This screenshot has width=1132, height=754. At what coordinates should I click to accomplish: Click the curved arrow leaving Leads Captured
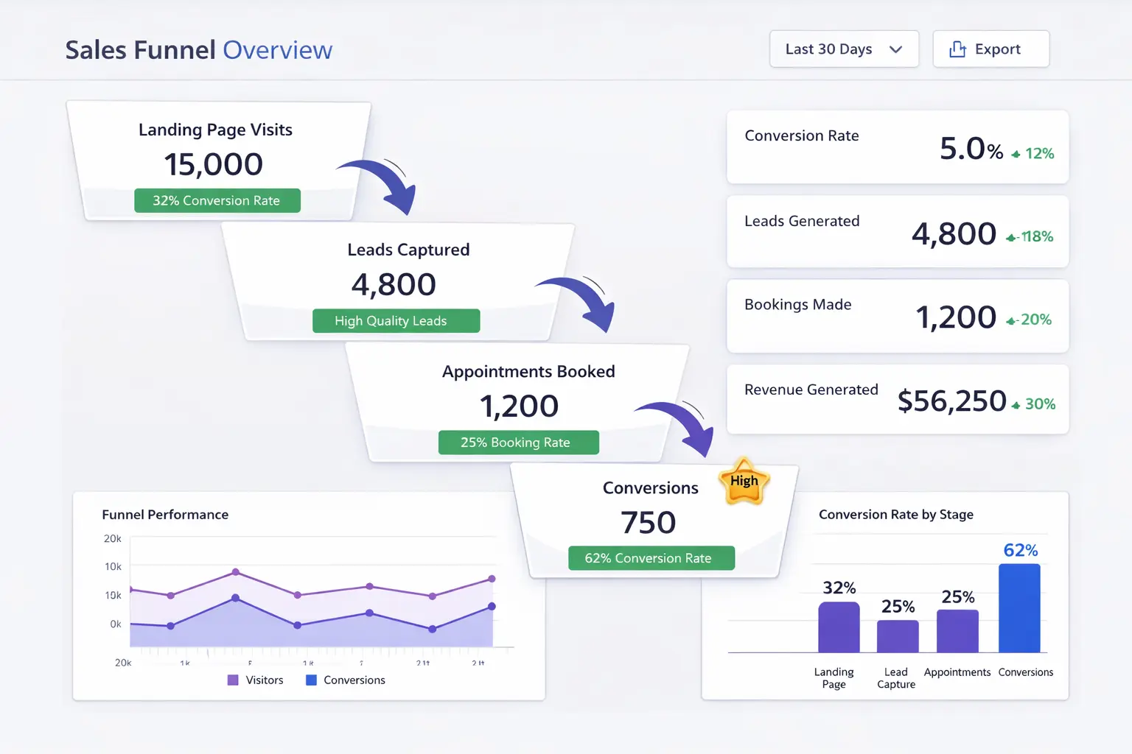(x=587, y=302)
